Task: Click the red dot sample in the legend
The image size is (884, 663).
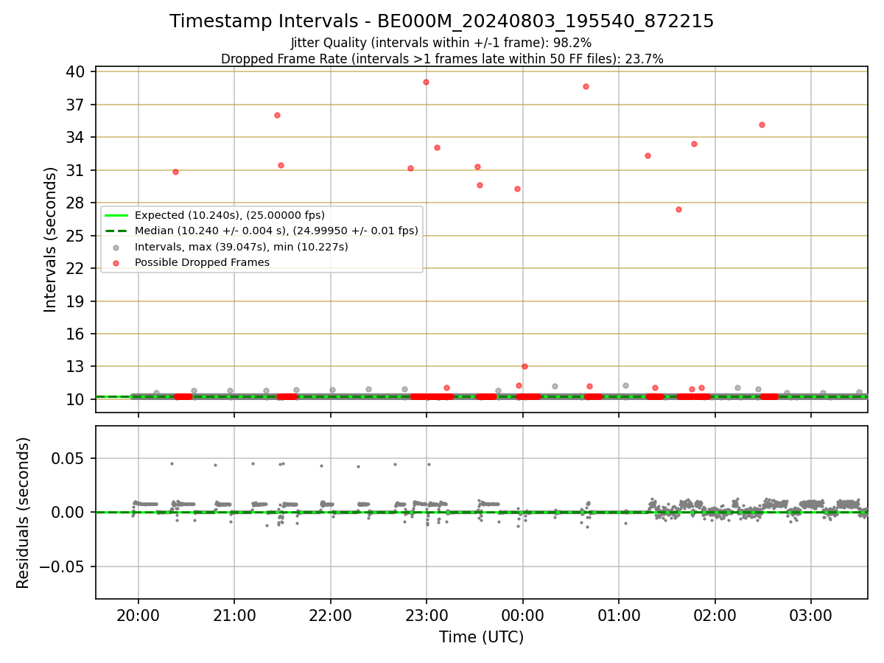Action: pos(116,262)
